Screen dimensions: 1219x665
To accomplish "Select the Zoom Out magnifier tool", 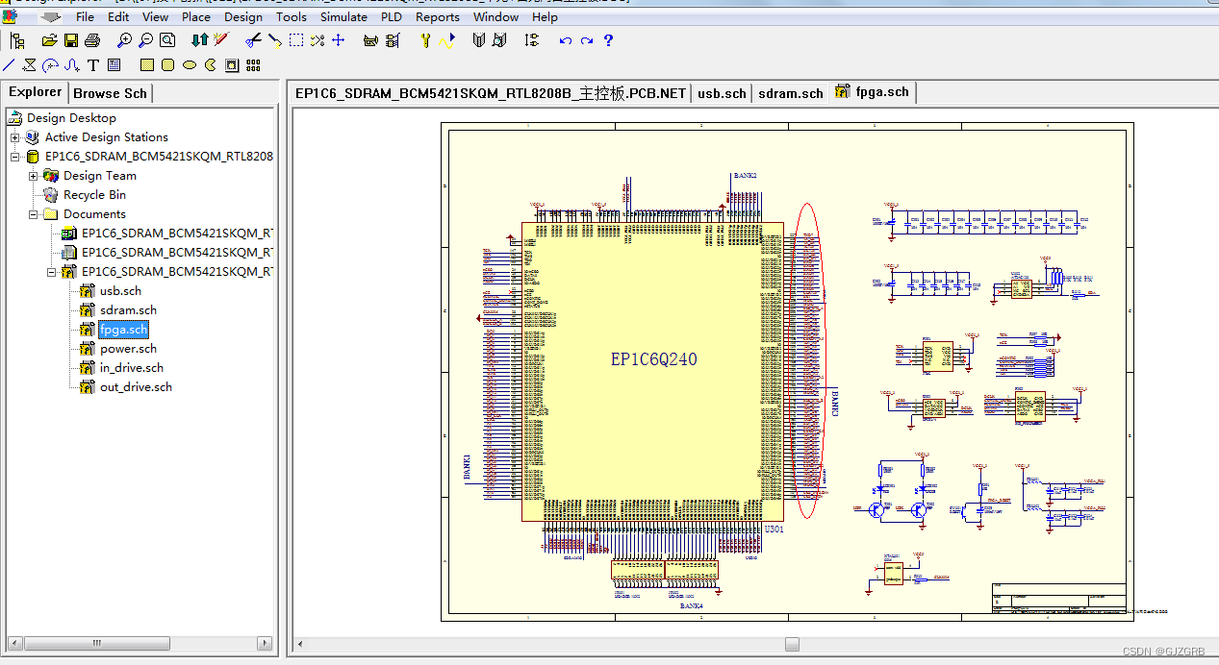I will pyautogui.click(x=145, y=39).
